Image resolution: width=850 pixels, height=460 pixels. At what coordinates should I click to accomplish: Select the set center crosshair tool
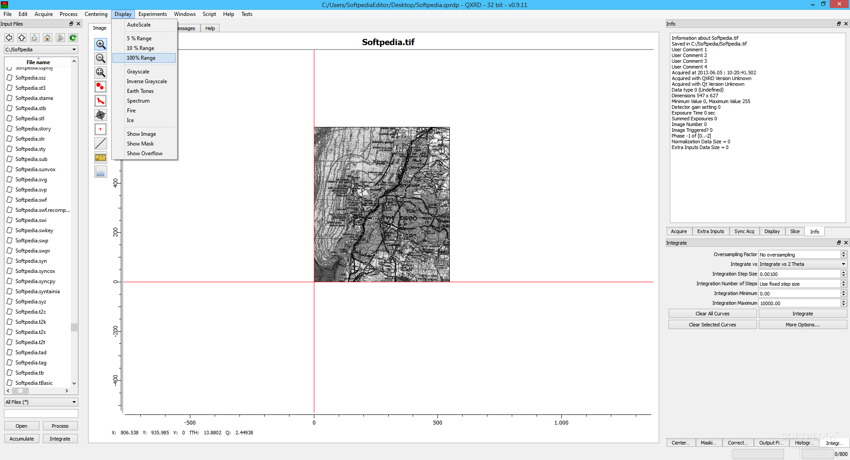pyautogui.click(x=100, y=129)
